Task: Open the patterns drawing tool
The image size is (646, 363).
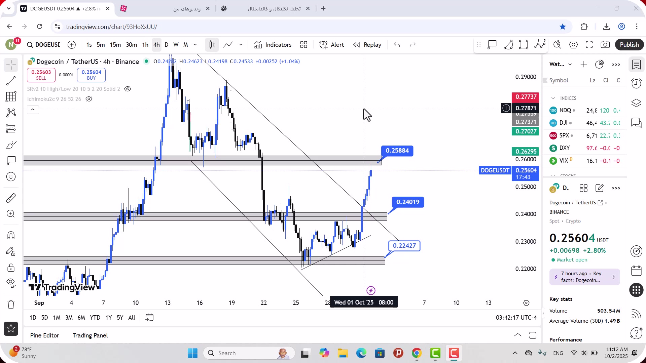Action: click(x=11, y=113)
